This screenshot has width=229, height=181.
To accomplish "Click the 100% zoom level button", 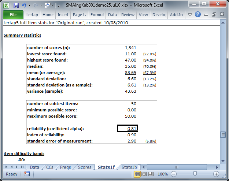I will (x=162, y=174).
